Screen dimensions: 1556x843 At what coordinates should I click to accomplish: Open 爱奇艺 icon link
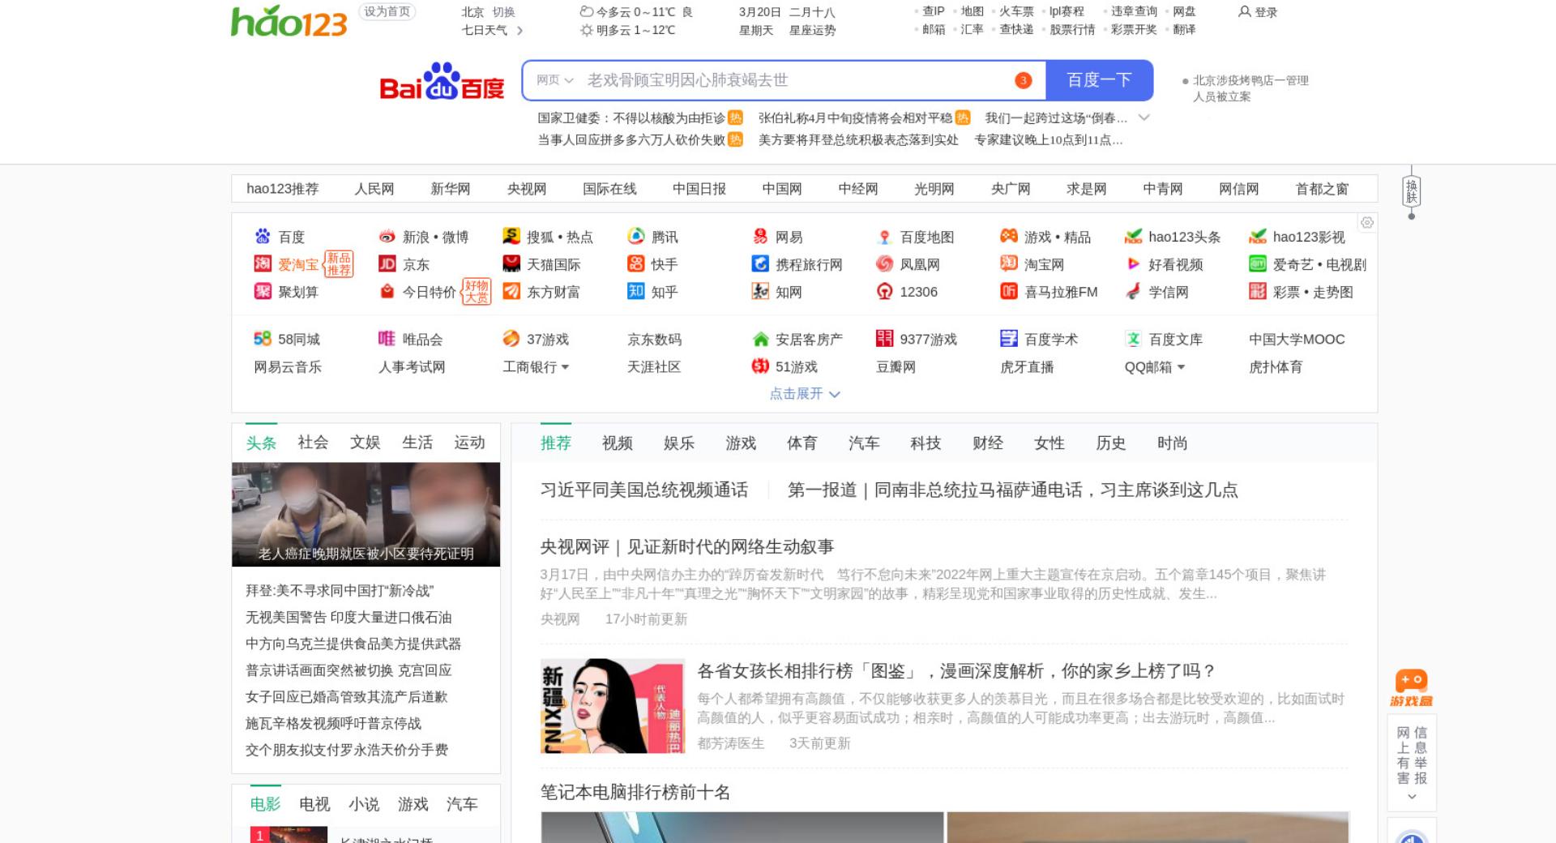point(1258,264)
